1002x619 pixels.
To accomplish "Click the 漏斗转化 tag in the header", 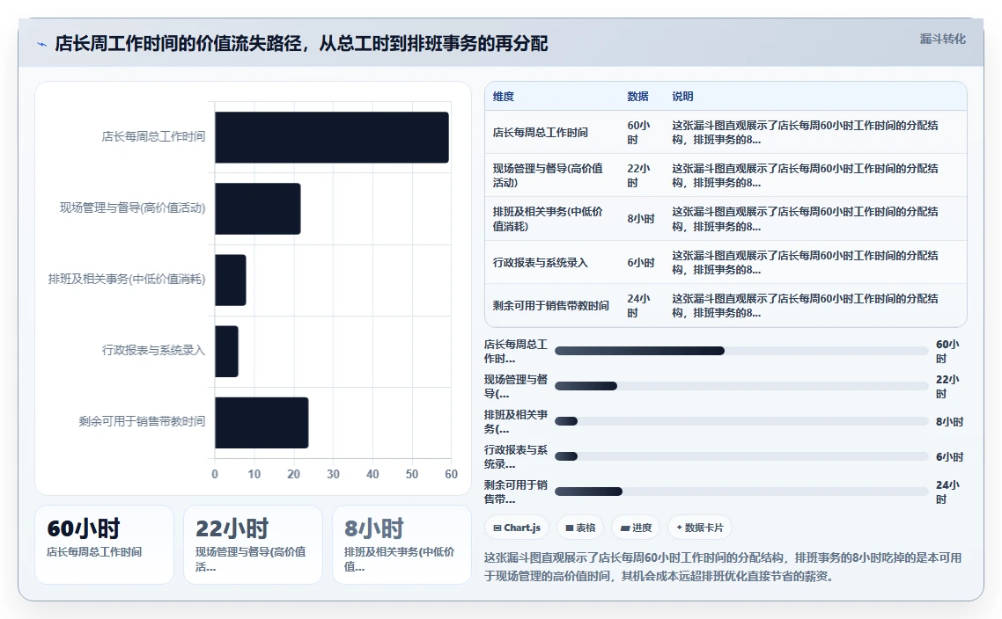I will click(x=943, y=39).
